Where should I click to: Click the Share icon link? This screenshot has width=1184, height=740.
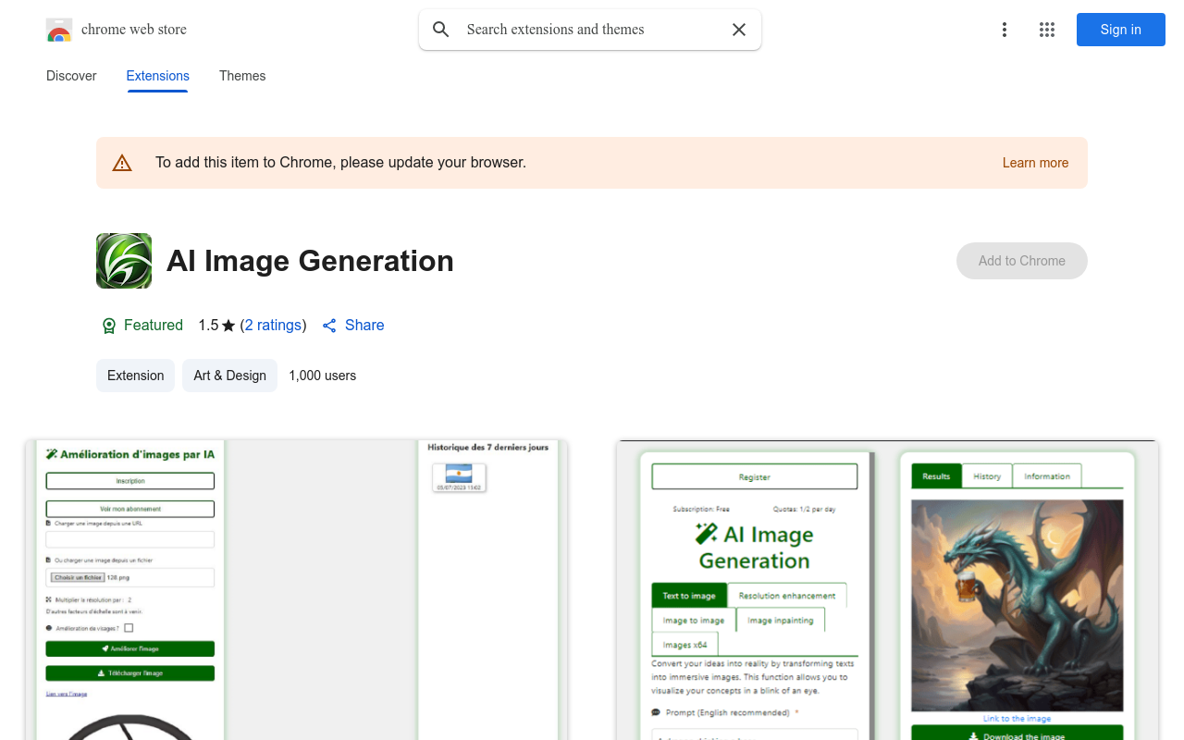point(352,326)
